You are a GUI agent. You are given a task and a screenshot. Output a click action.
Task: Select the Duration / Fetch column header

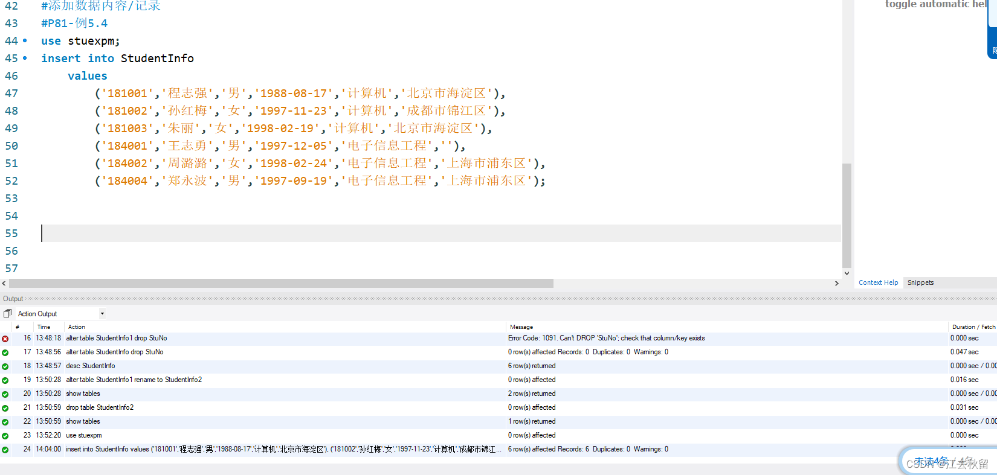pyautogui.click(x=973, y=327)
